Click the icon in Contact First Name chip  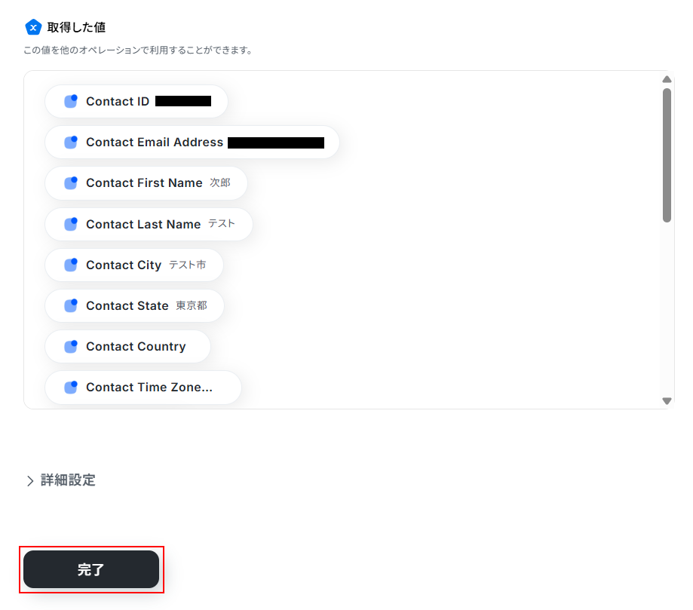click(71, 182)
